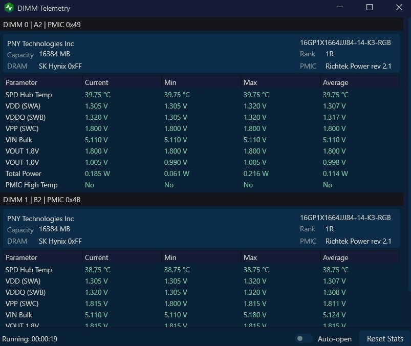Click DIMM 1 PNY Technologies Inc manufacturer name
This screenshot has width=411, height=346.
click(x=40, y=219)
